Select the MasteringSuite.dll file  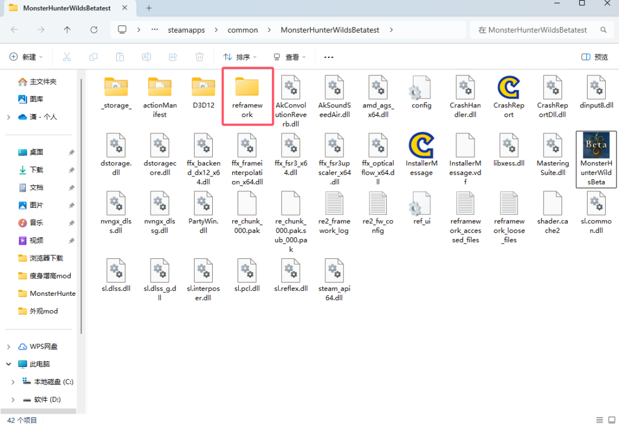click(553, 155)
